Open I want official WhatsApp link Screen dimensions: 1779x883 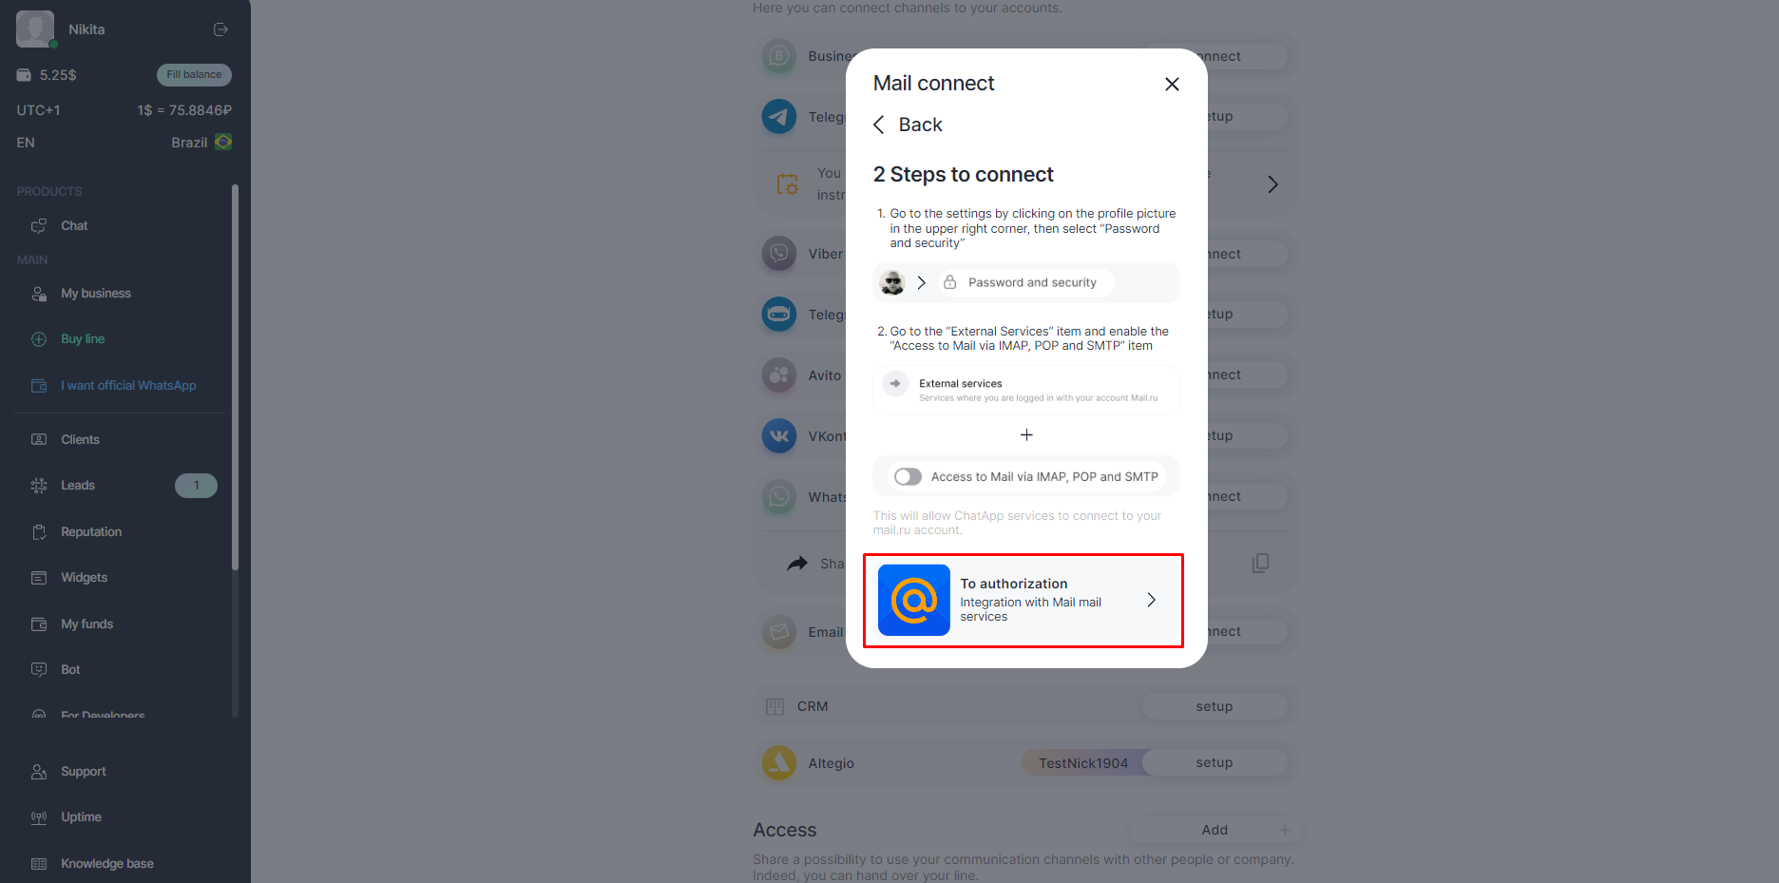coord(128,386)
